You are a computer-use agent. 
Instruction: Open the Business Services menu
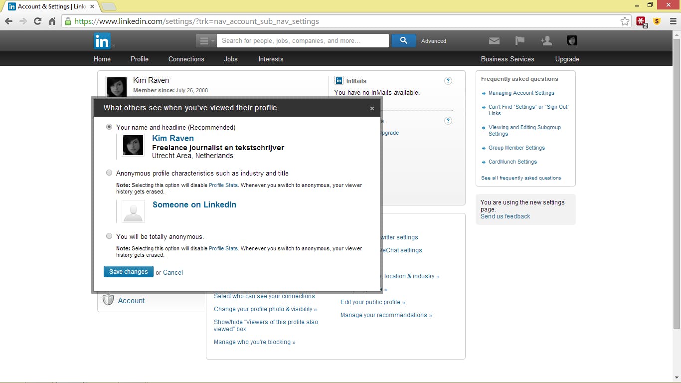pyautogui.click(x=508, y=59)
